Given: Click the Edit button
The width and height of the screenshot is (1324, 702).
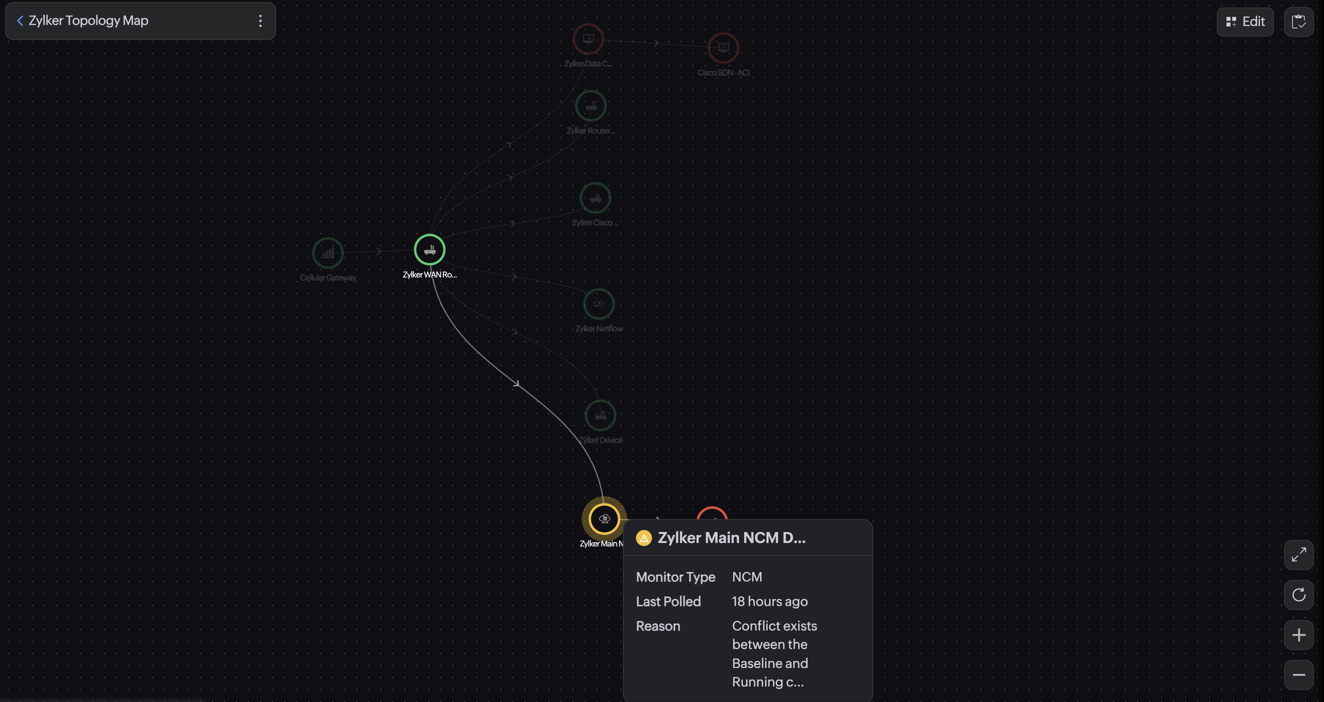Looking at the screenshot, I should 1245,21.
